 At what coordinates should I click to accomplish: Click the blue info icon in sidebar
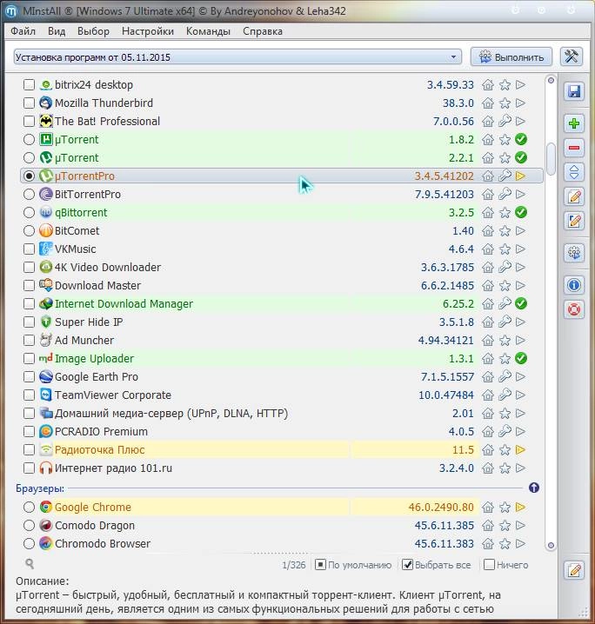[574, 285]
